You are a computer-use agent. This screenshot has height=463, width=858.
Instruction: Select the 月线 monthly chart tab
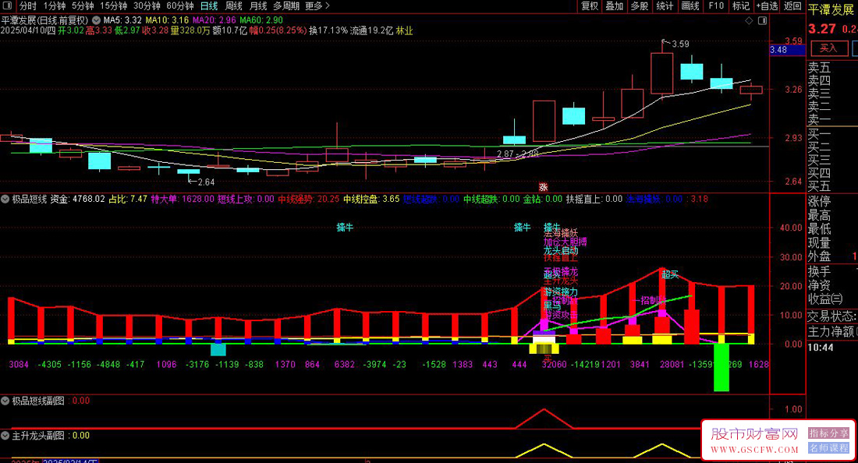257,6
